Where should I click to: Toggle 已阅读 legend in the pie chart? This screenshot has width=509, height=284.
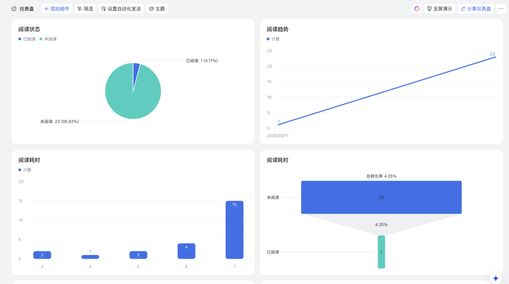[x=27, y=39]
